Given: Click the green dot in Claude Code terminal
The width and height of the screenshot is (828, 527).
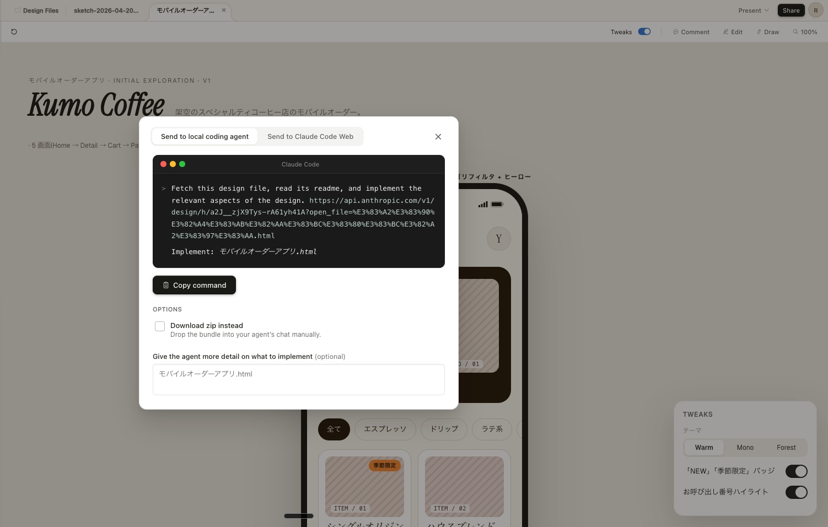Looking at the screenshot, I should point(182,164).
